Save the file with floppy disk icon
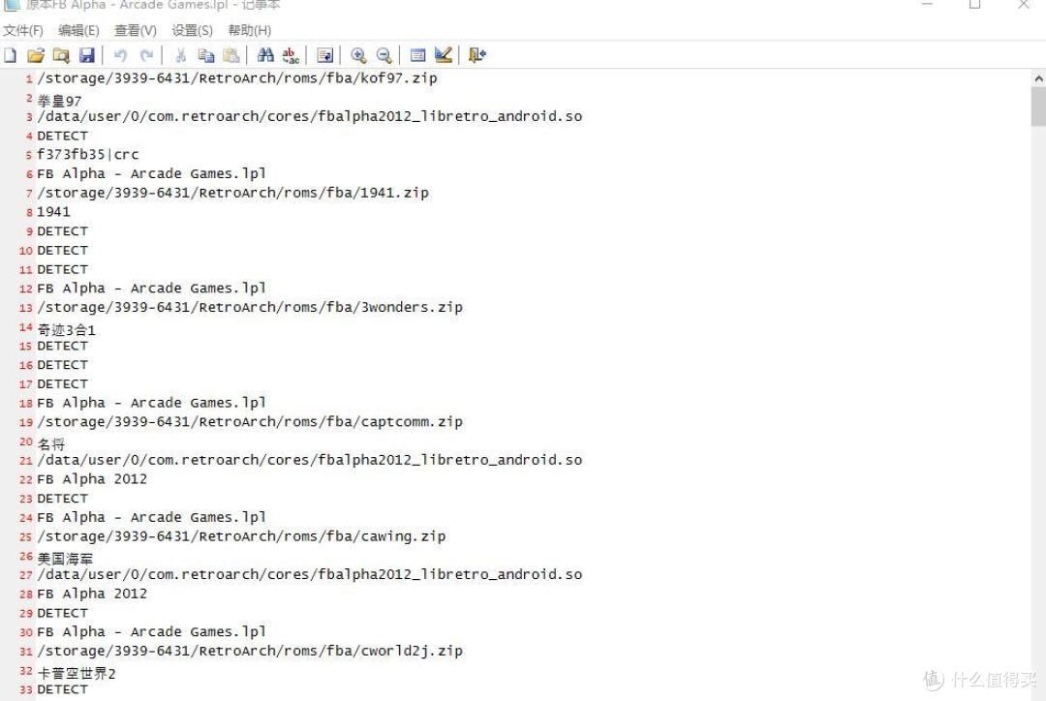1046x701 pixels. click(87, 55)
